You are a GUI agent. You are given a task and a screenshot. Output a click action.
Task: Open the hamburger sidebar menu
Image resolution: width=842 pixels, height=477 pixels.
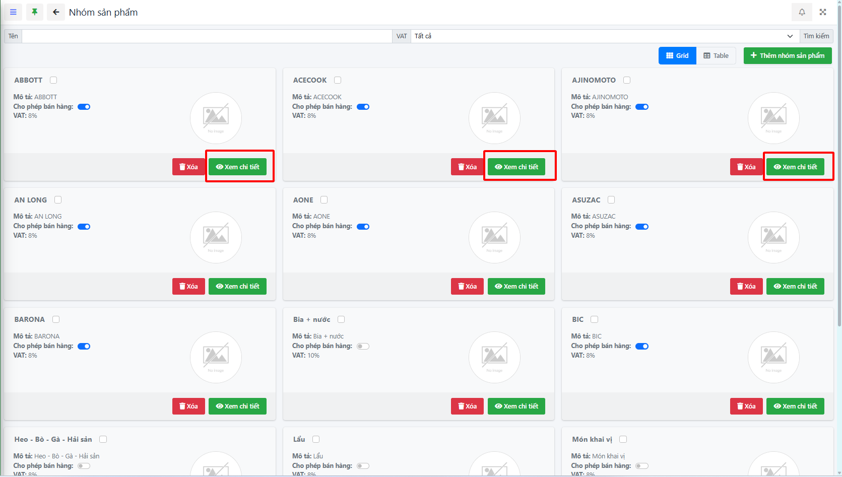13,12
